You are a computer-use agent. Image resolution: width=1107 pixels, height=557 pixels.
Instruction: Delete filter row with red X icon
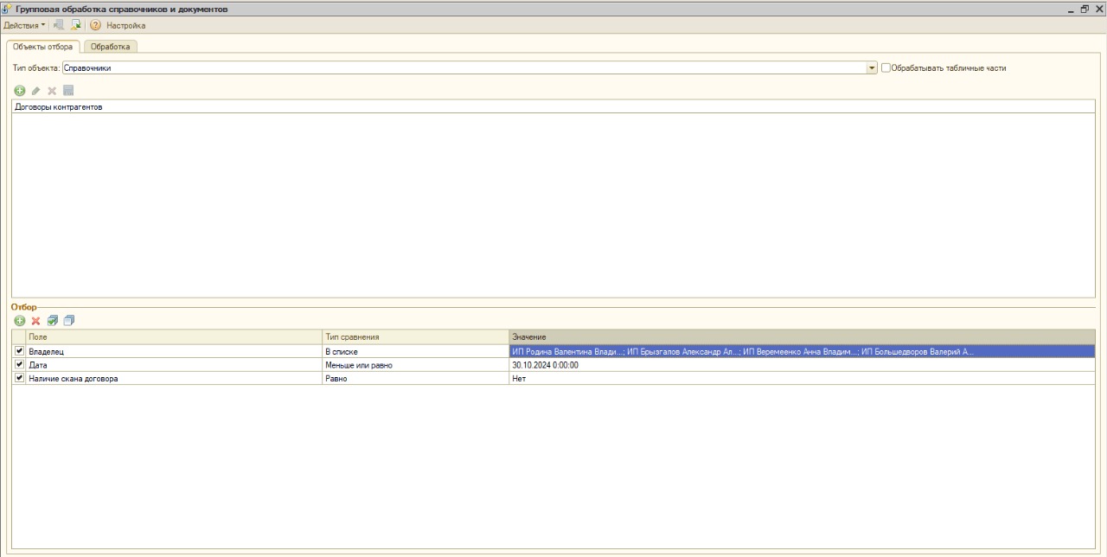(x=36, y=321)
